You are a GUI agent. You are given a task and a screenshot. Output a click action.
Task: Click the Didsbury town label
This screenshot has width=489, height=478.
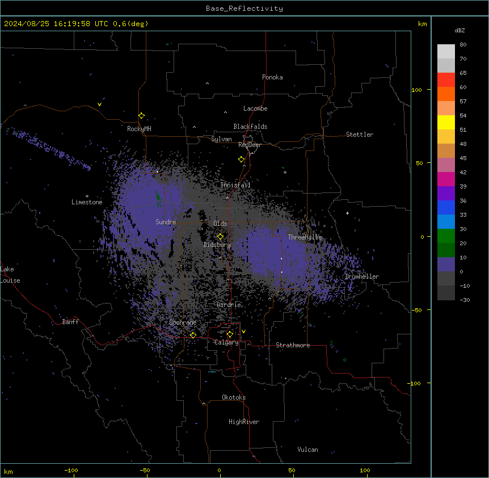(217, 245)
